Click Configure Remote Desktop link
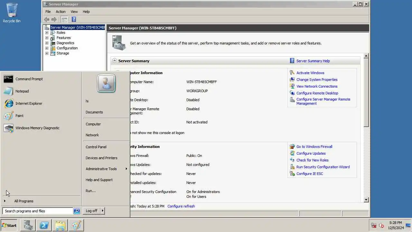The width and height of the screenshot is (412, 232). point(317,93)
